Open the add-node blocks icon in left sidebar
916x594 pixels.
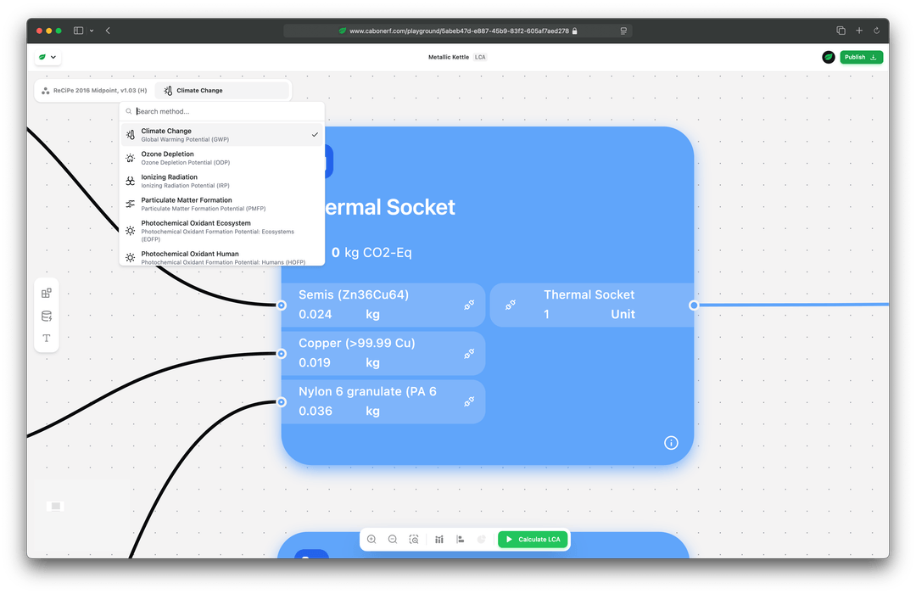pyautogui.click(x=47, y=294)
